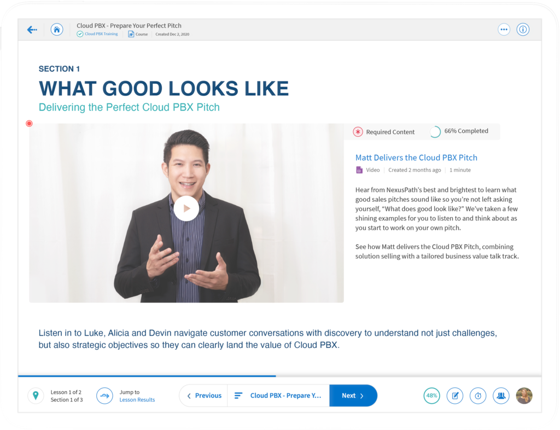Jump to Lesson Results
Viewport: 560px width, 430px height.
click(x=137, y=400)
